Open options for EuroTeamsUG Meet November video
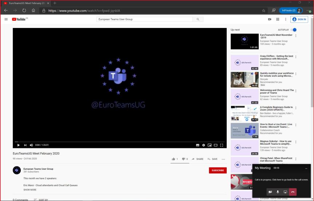 [296, 36]
